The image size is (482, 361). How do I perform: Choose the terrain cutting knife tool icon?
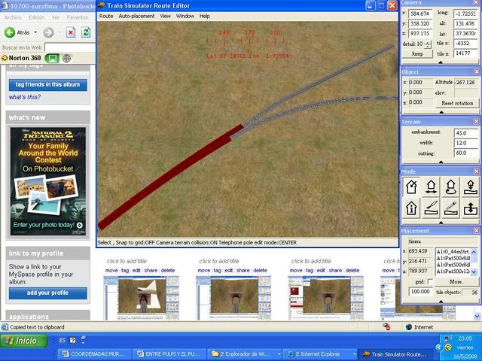coord(432,208)
